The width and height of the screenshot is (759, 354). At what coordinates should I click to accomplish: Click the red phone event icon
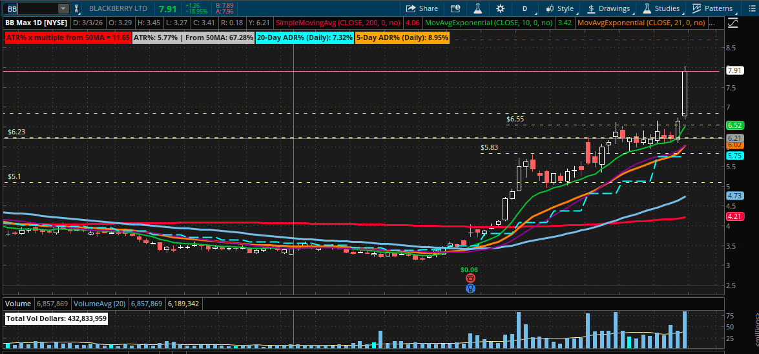(470, 278)
